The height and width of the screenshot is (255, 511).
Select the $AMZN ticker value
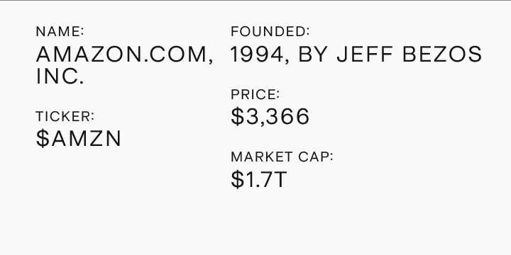pyautogui.click(x=79, y=139)
